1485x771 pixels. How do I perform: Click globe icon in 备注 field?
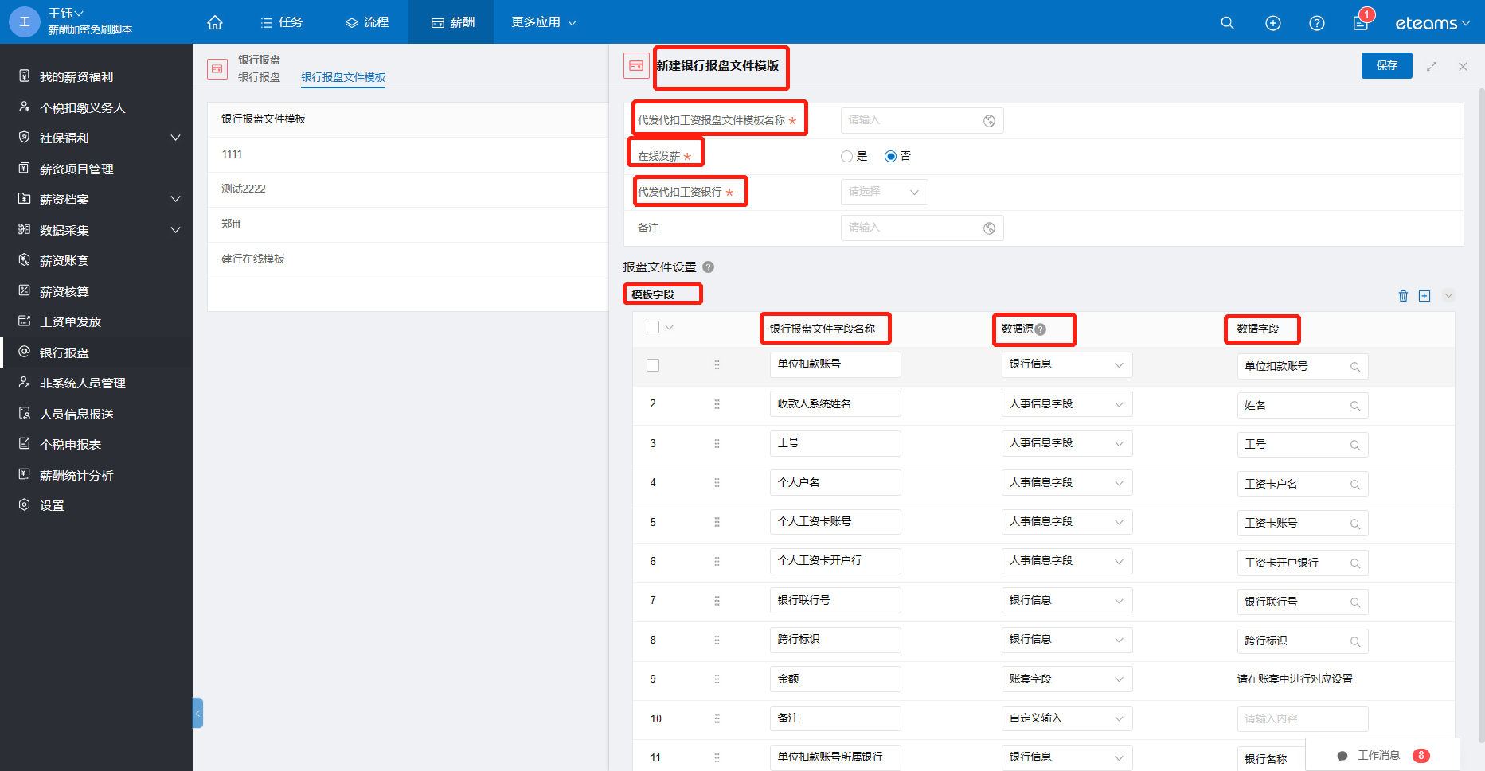click(989, 228)
